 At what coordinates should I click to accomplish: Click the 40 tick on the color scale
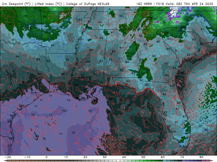click(x=124, y=157)
